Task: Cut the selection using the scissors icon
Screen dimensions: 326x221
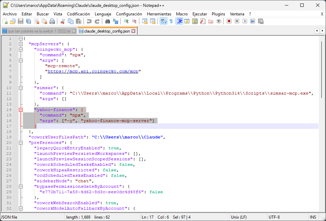Action: 62,21
